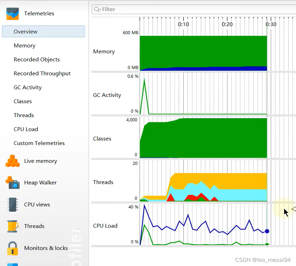Click the 0:30 mark on timeline
The width and height of the screenshot is (296, 266).
271,24
